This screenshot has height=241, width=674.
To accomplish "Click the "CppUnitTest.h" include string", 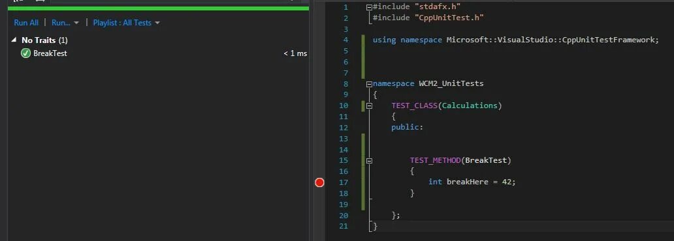I will (449, 18).
